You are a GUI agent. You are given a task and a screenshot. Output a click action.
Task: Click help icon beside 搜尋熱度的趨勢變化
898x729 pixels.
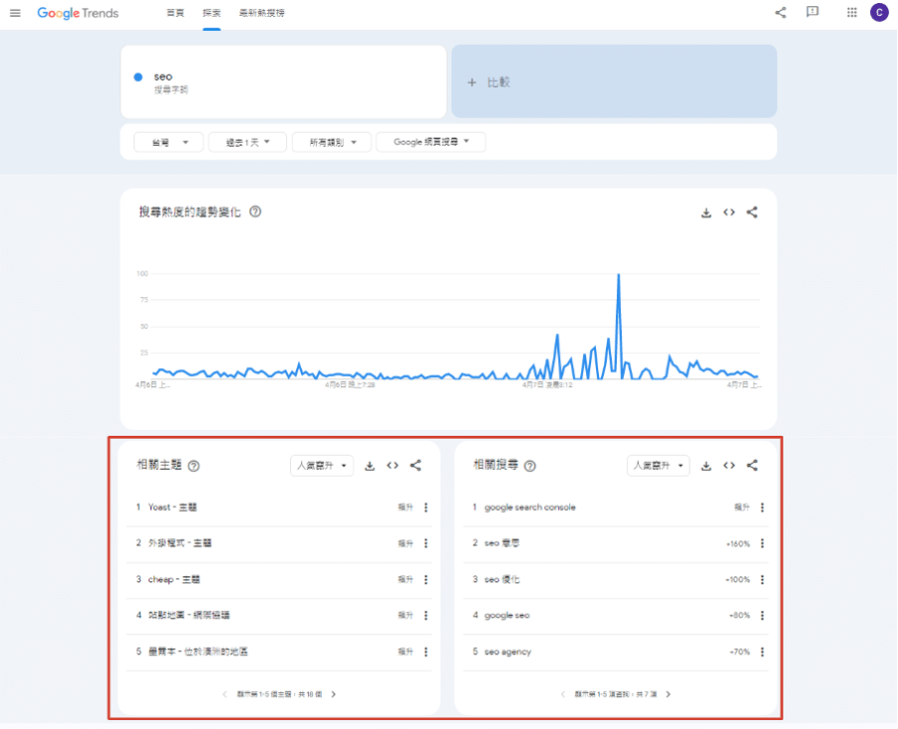click(255, 212)
